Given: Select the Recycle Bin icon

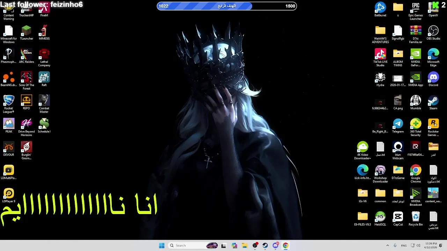Looking at the screenshot, I should 416,219.
